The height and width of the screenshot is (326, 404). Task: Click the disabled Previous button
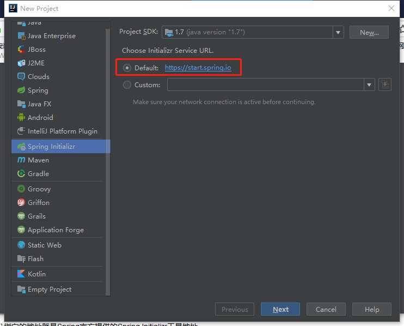coord(235,309)
